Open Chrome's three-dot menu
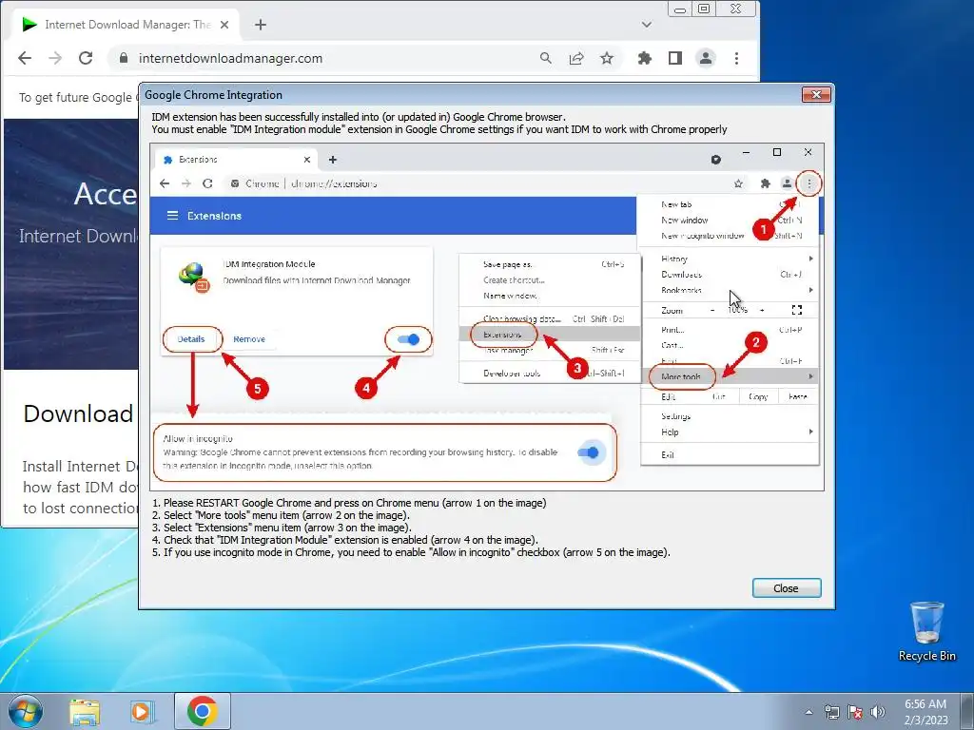 point(737,58)
